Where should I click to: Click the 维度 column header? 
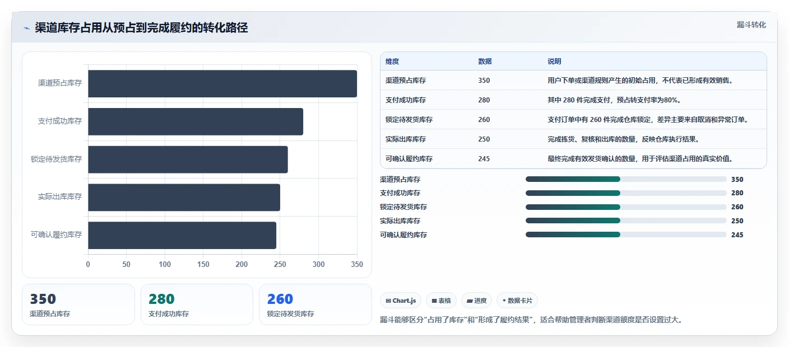[x=392, y=62]
